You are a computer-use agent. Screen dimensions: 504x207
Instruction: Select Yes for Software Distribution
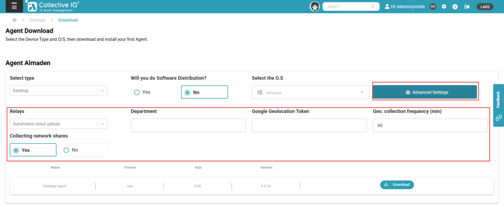(x=154, y=92)
